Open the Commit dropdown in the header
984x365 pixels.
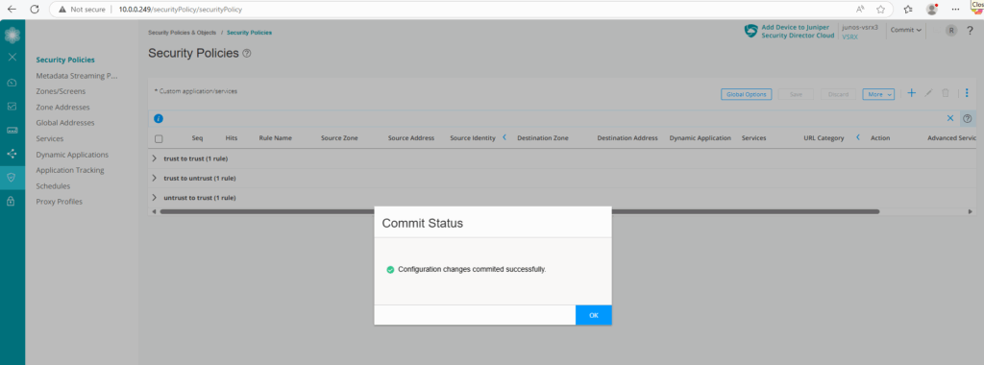(906, 30)
